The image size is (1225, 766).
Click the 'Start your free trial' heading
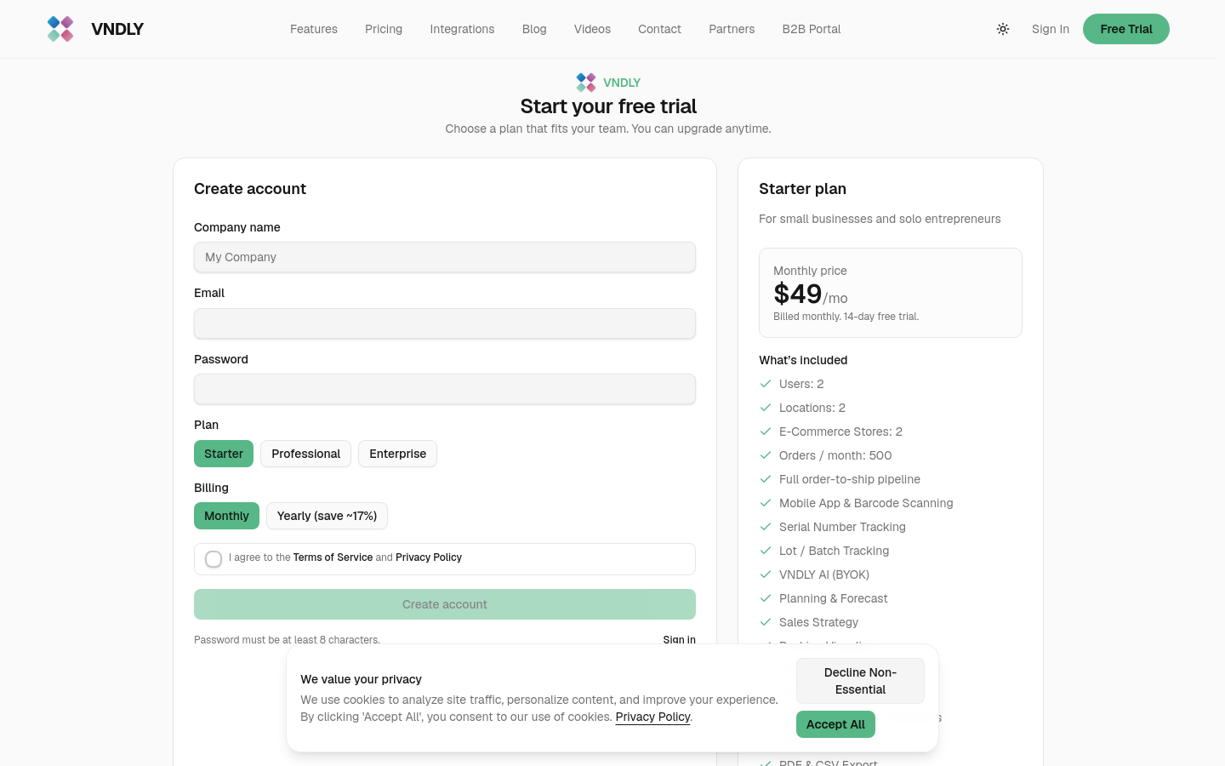point(608,106)
